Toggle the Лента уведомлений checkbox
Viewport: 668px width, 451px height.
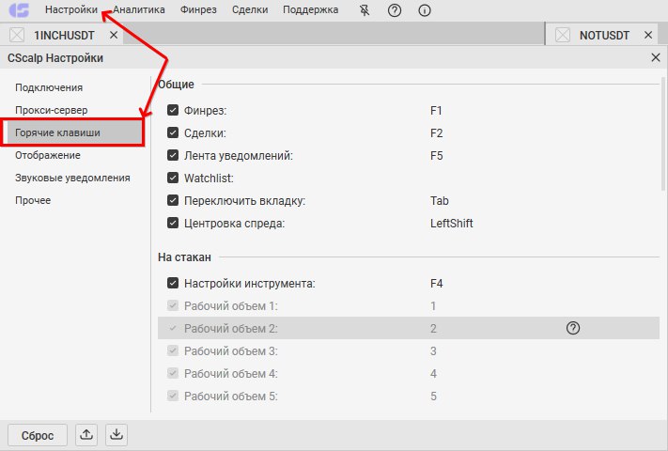tap(173, 155)
